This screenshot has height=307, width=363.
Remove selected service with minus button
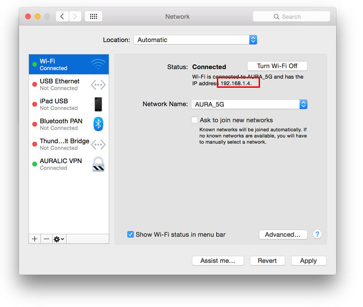tap(47, 239)
